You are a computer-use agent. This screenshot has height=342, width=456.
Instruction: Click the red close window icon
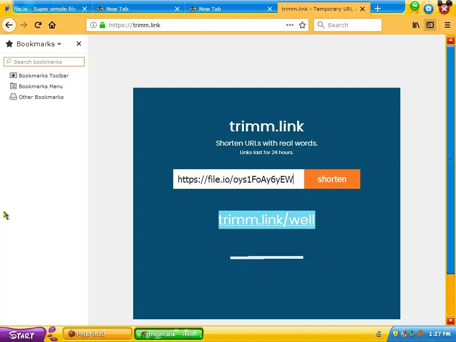pyautogui.click(x=444, y=9)
